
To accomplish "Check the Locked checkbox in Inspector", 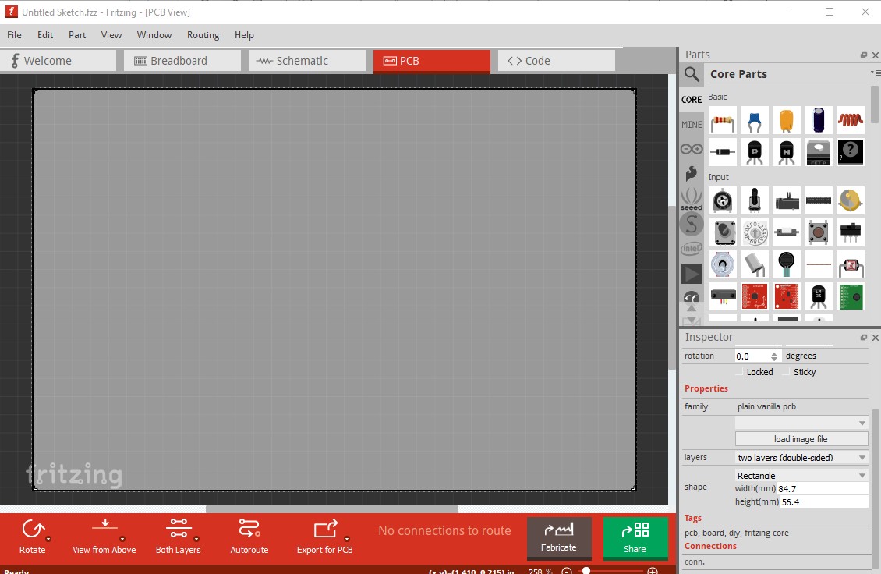I will point(740,372).
